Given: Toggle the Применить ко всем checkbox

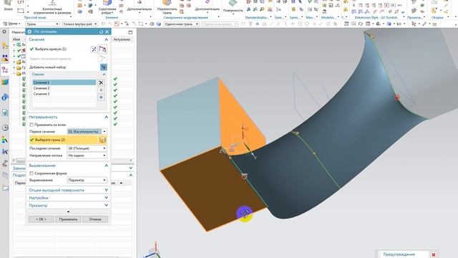Looking at the screenshot, I should pyautogui.click(x=31, y=125).
